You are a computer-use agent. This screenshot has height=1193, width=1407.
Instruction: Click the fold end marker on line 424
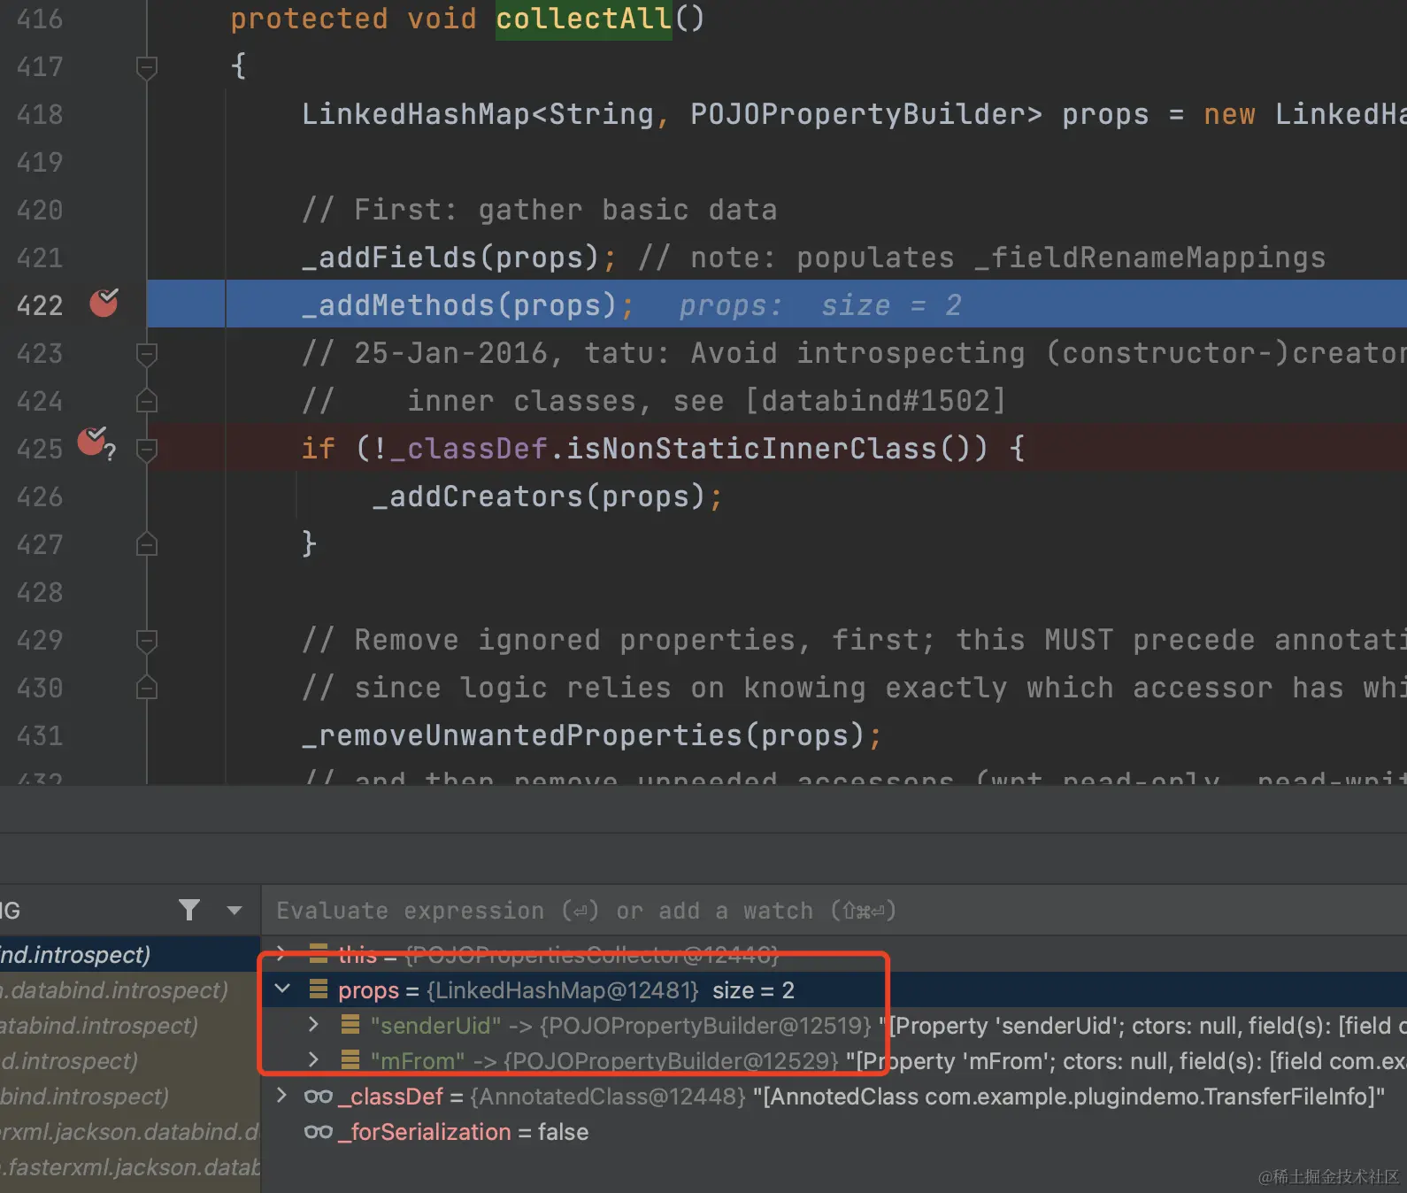coord(147,401)
